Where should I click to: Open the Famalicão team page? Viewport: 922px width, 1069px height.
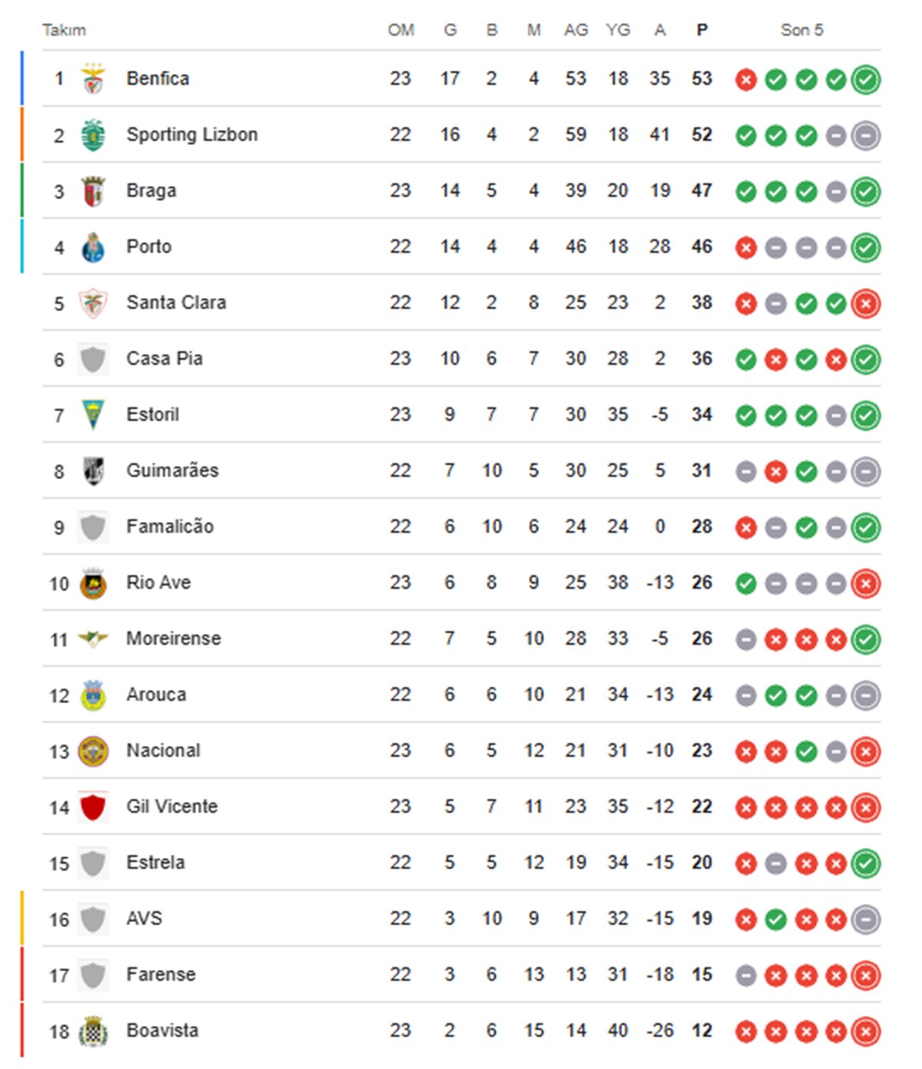click(x=170, y=526)
